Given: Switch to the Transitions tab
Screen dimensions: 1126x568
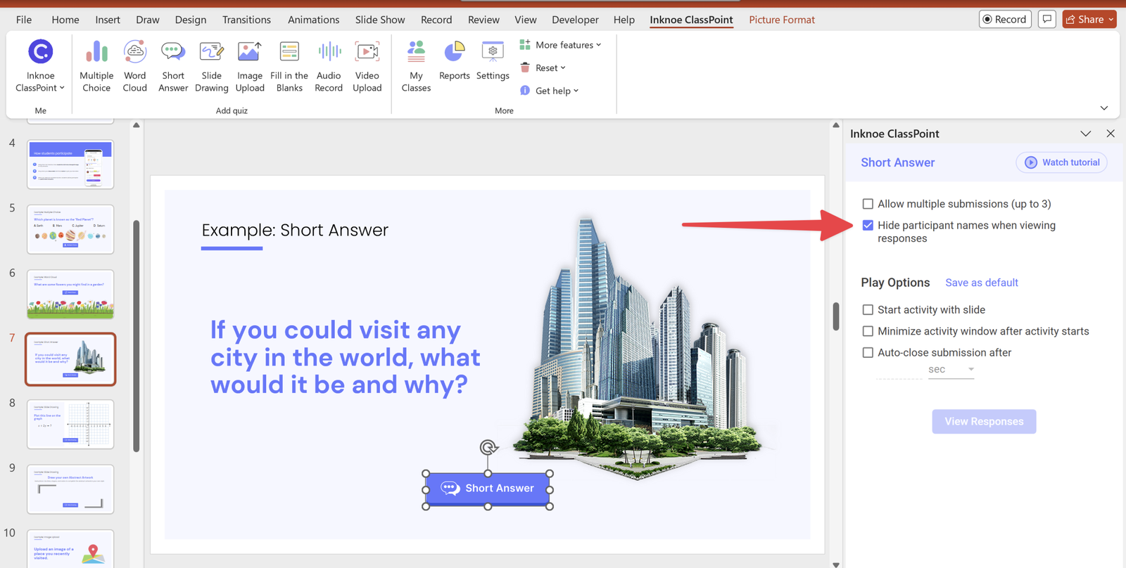Looking at the screenshot, I should coord(246,20).
